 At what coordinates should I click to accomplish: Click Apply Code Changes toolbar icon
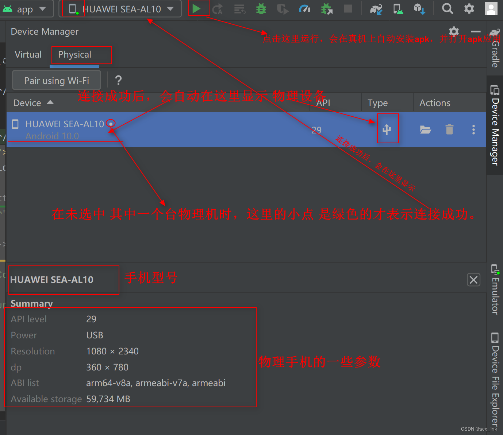click(x=239, y=9)
